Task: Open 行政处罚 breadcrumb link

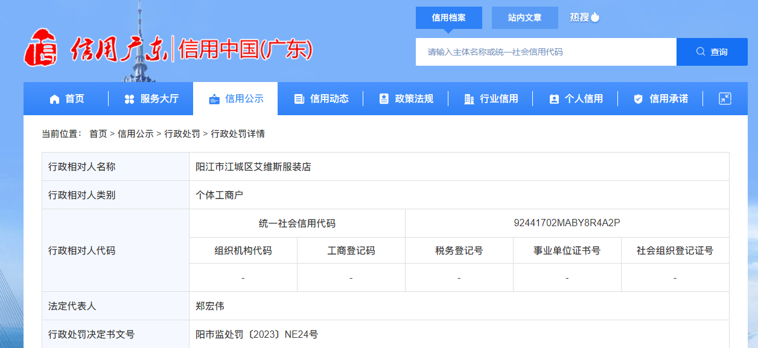Action: 182,134
